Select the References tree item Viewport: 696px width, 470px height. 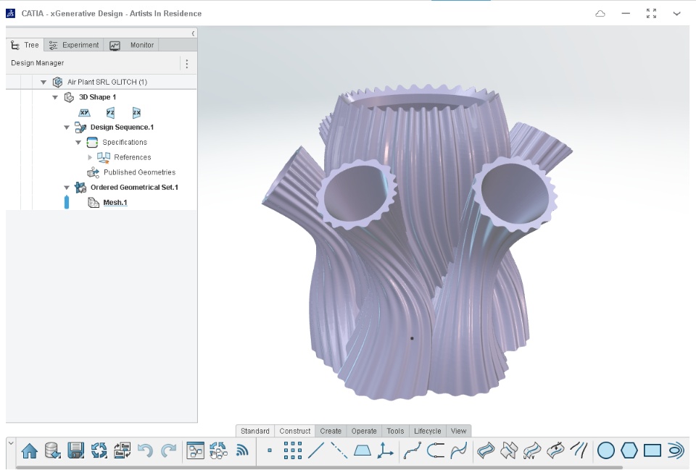(132, 157)
